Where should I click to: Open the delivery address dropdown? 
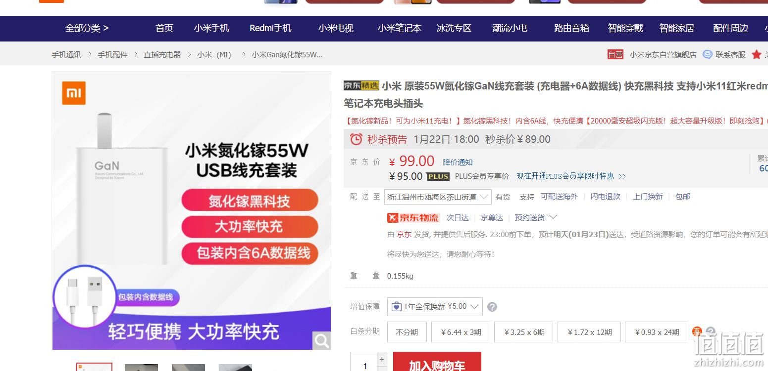coord(438,197)
